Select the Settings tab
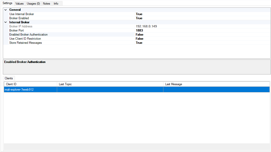The height and width of the screenshot is (152, 271). point(7,3)
